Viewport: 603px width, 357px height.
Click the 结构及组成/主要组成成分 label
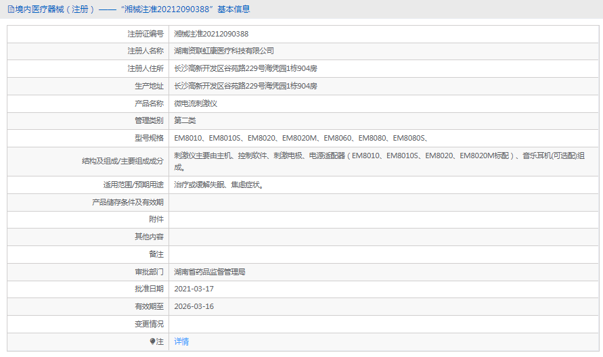[x=122, y=162]
